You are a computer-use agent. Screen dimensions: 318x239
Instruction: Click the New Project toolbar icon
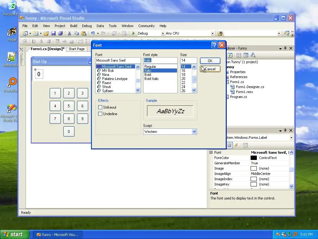pos(25,33)
